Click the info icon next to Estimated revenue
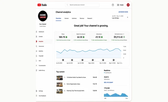168x102 pixels. [124, 34]
